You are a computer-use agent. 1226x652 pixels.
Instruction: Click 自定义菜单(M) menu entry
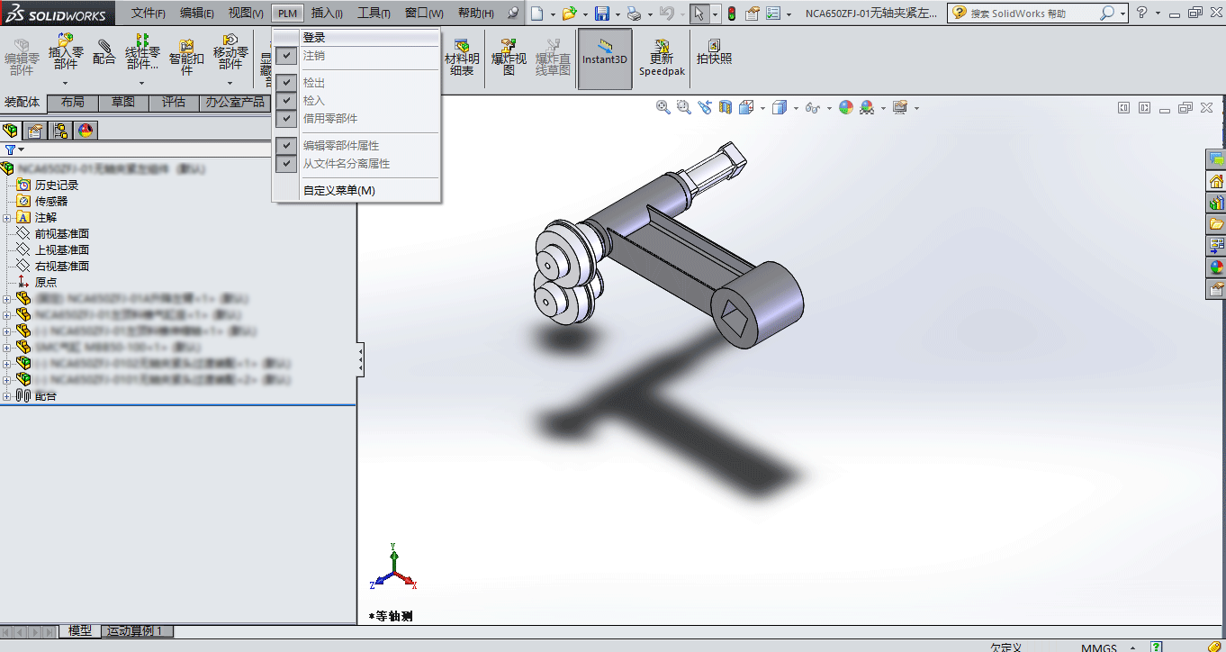(338, 191)
